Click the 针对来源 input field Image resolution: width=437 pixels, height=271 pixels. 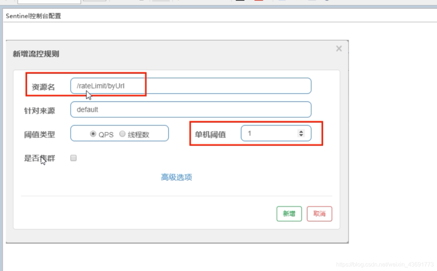coord(191,109)
